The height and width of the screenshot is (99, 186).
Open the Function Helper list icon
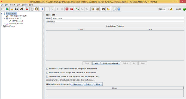click(x=114, y=9)
